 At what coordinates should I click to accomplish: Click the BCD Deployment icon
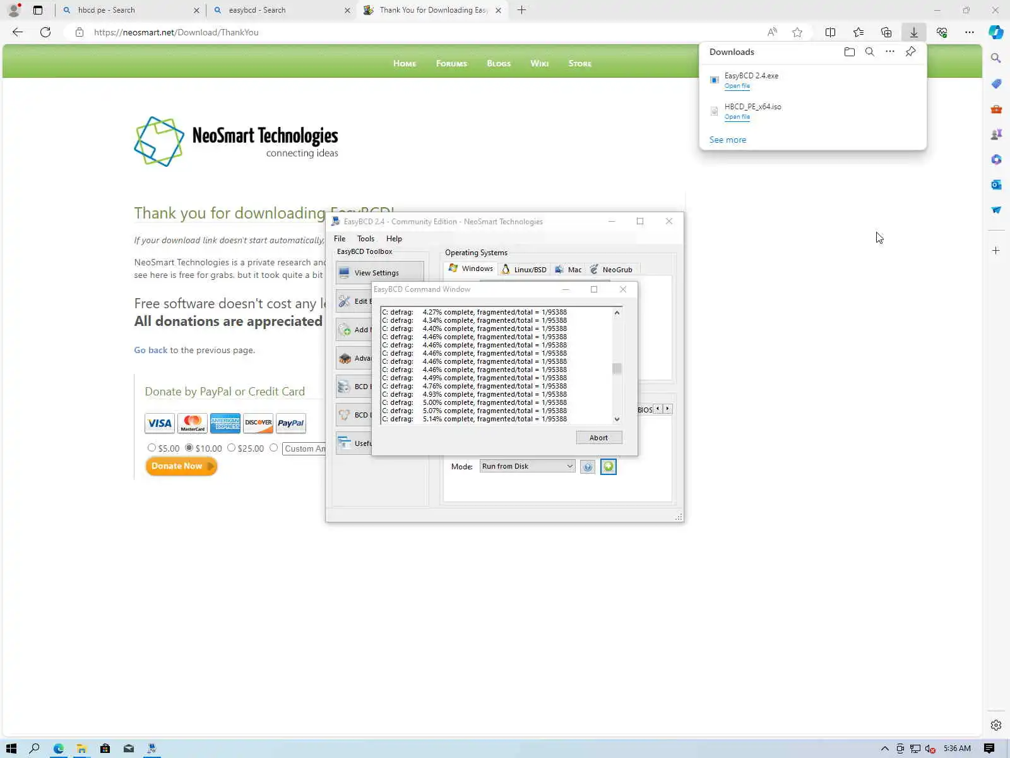(344, 415)
